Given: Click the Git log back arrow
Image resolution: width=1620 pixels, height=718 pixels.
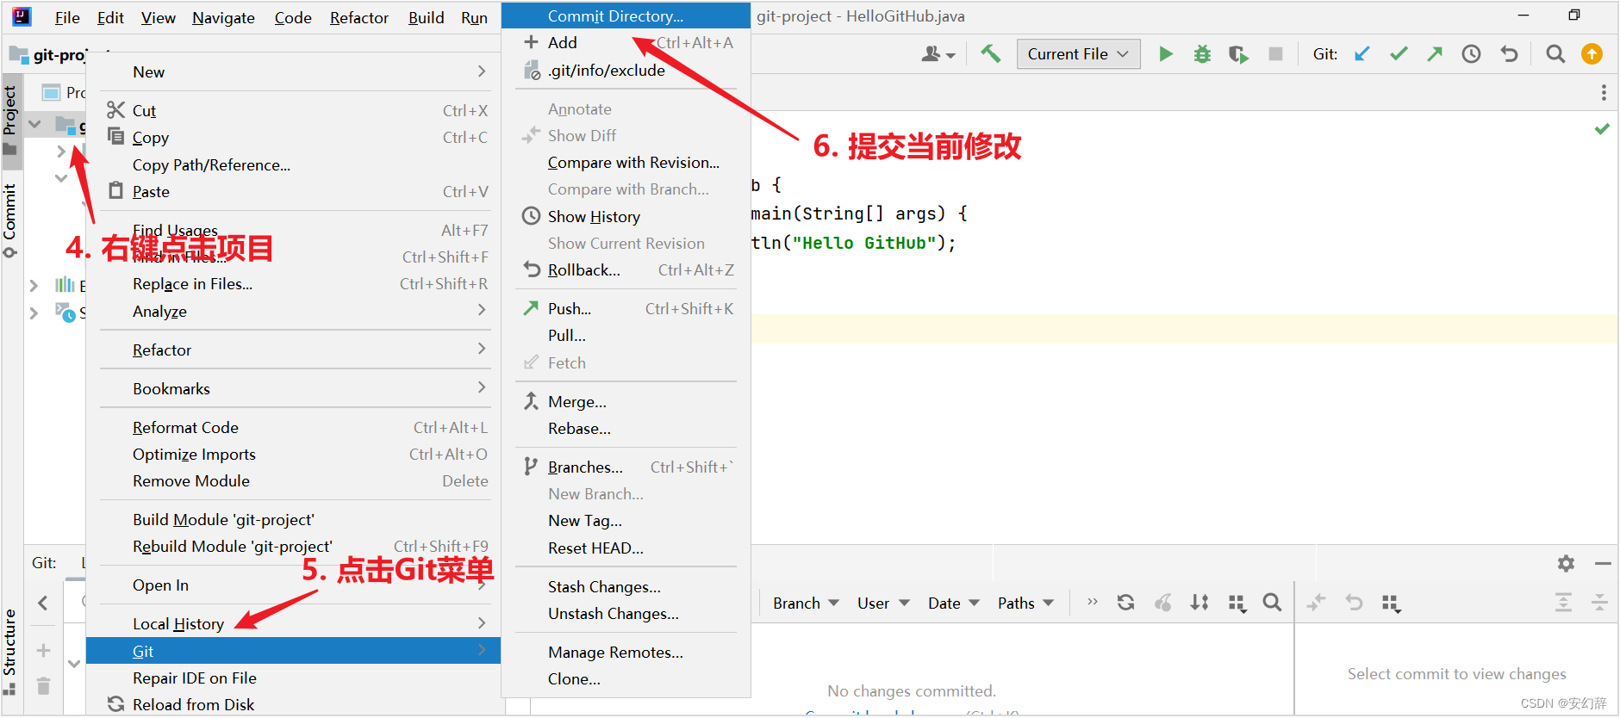Looking at the screenshot, I should (43, 603).
